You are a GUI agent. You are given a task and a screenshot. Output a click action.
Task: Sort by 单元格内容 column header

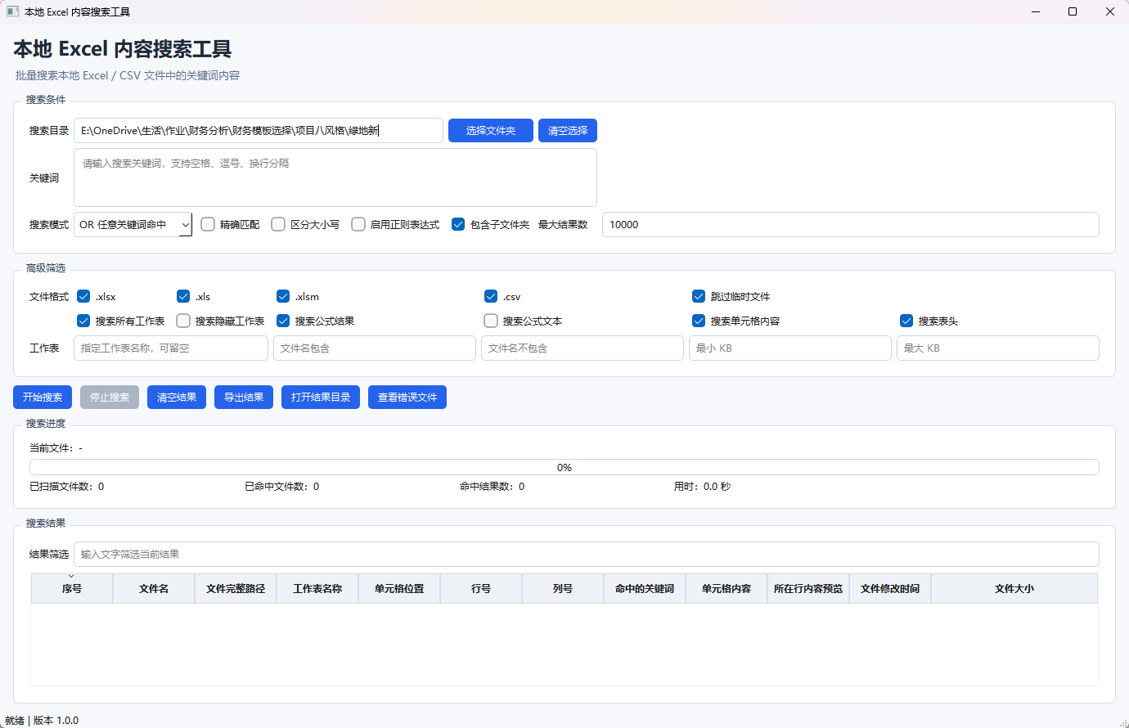coord(726,588)
